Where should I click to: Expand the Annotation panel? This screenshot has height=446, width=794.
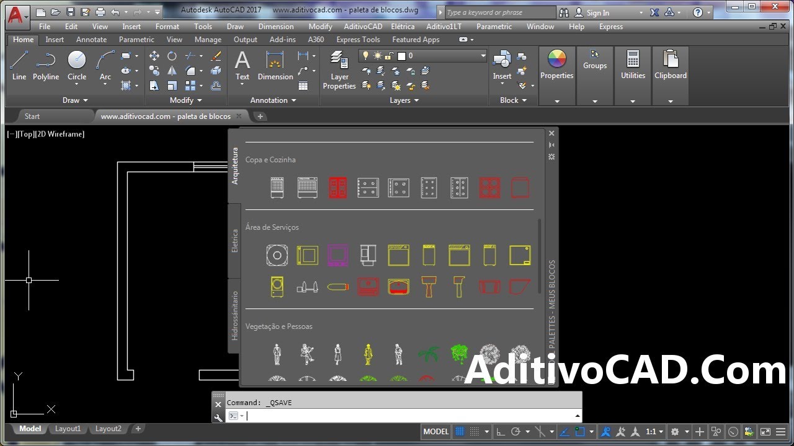coord(273,100)
